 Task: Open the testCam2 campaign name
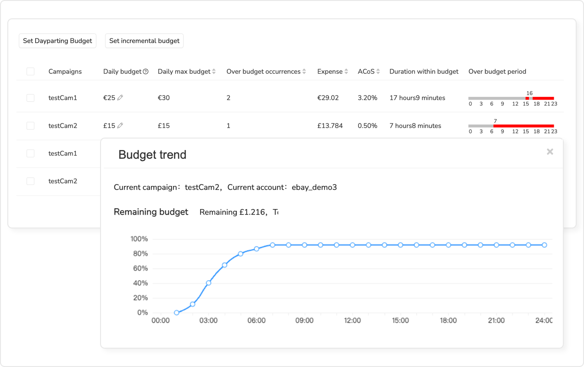[x=62, y=125]
